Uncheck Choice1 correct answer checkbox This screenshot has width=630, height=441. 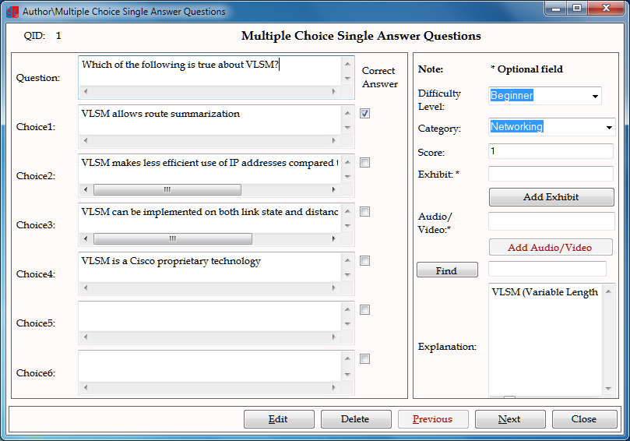364,113
